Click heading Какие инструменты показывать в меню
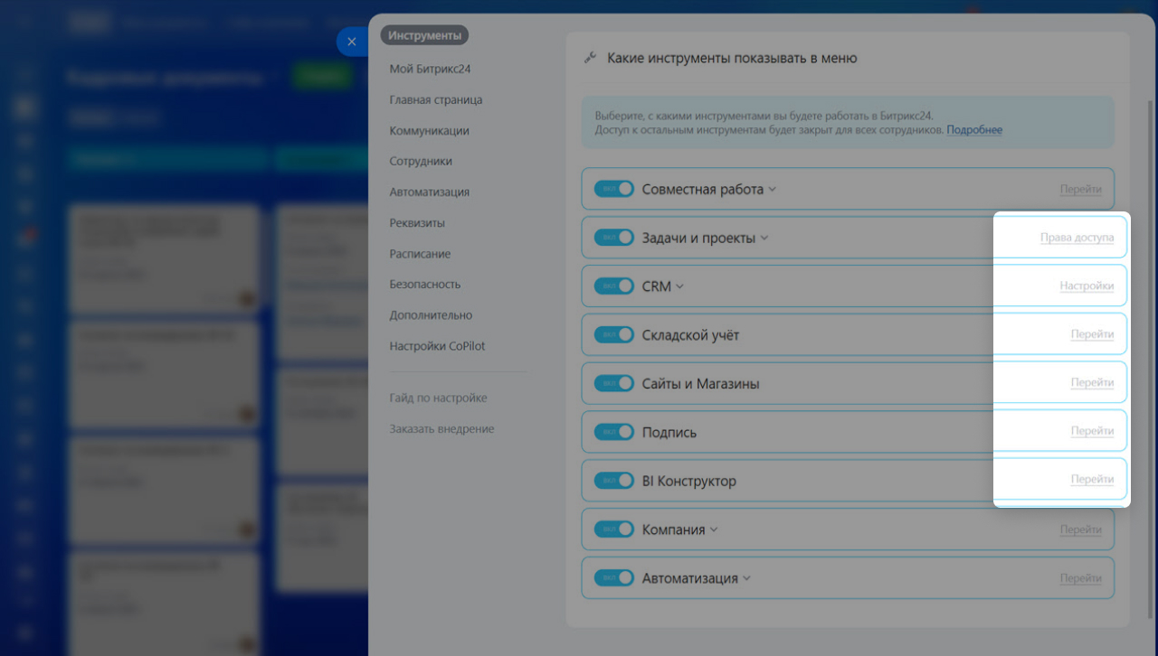 (x=732, y=58)
